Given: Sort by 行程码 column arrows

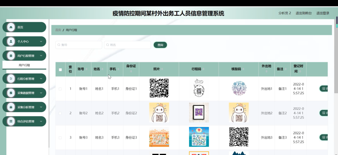Looking at the screenshot, I should click(x=203, y=69).
